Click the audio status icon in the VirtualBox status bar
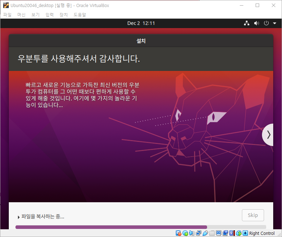Viewport: 282px width, 237px height. click(x=192, y=233)
